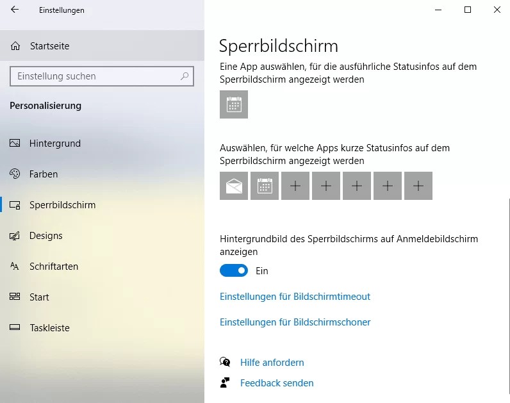The image size is (510, 403).
Task: Change the calendar app for detailed status
Action: (234, 104)
